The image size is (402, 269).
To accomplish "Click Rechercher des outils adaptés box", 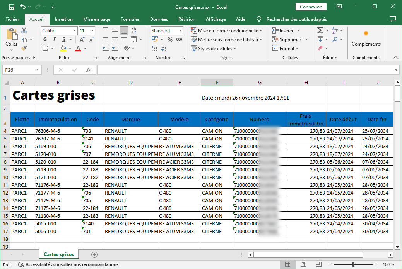I will [x=297, y=19].
